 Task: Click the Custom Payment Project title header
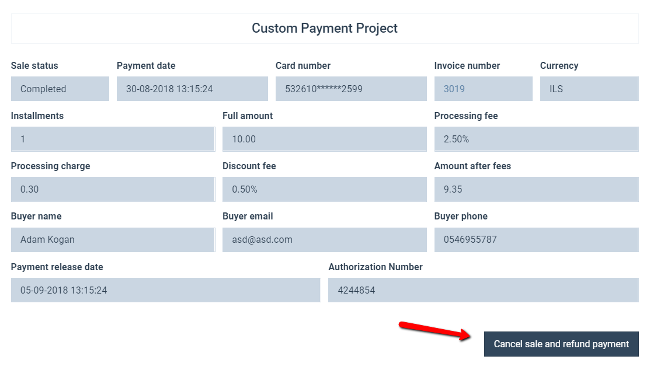click(x=325, y=28)
